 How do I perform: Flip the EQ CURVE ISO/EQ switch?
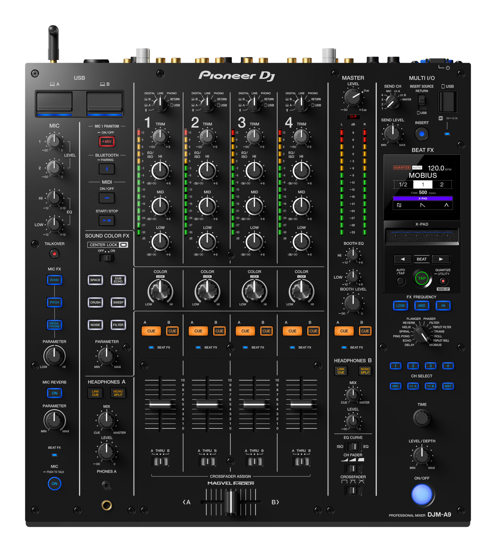[353, 447]
